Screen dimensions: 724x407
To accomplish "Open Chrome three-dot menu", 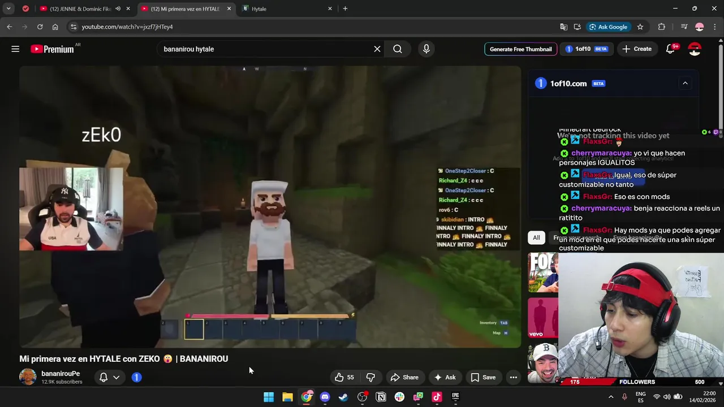I will pyautogui.click(x=715, y=27).
